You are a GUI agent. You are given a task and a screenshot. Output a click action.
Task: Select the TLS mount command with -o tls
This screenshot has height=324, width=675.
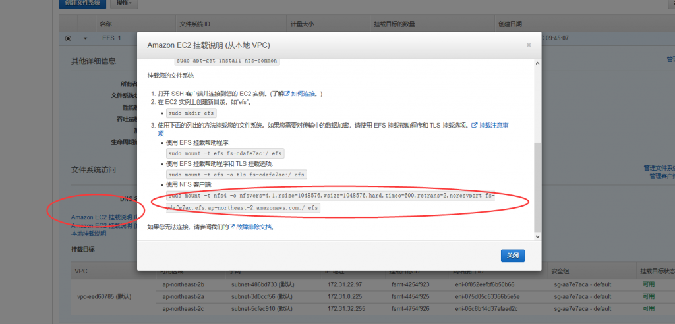tap(237, 175)
